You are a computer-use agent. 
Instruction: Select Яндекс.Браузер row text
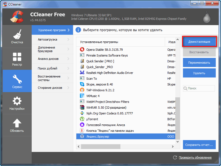click(x=98, y=136)
